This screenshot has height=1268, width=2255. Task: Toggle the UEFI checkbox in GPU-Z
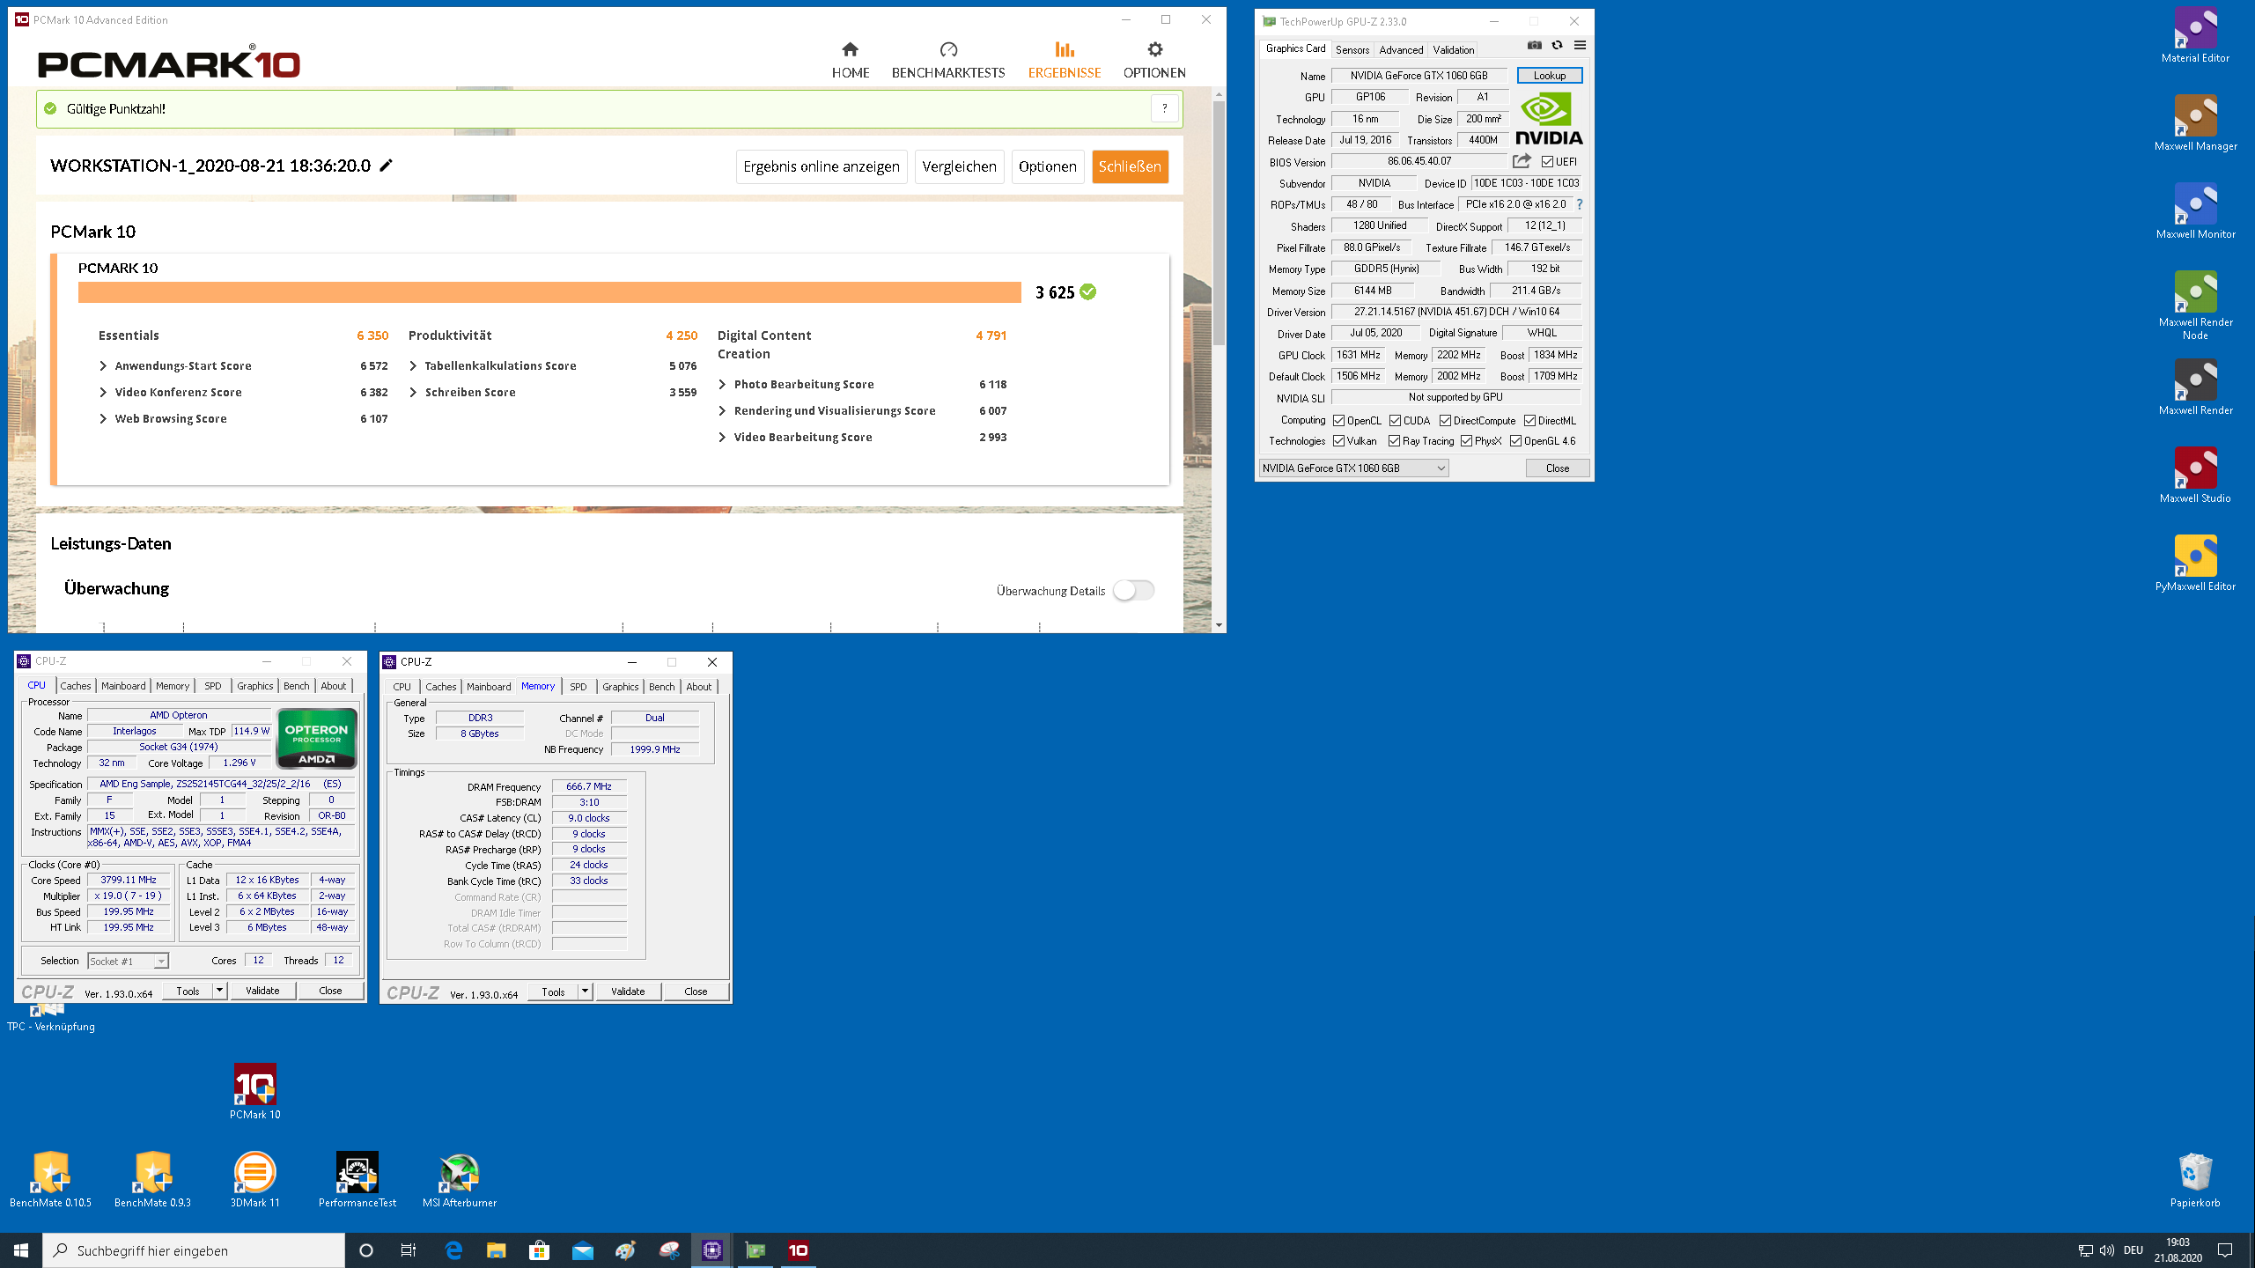(1547, 162)
